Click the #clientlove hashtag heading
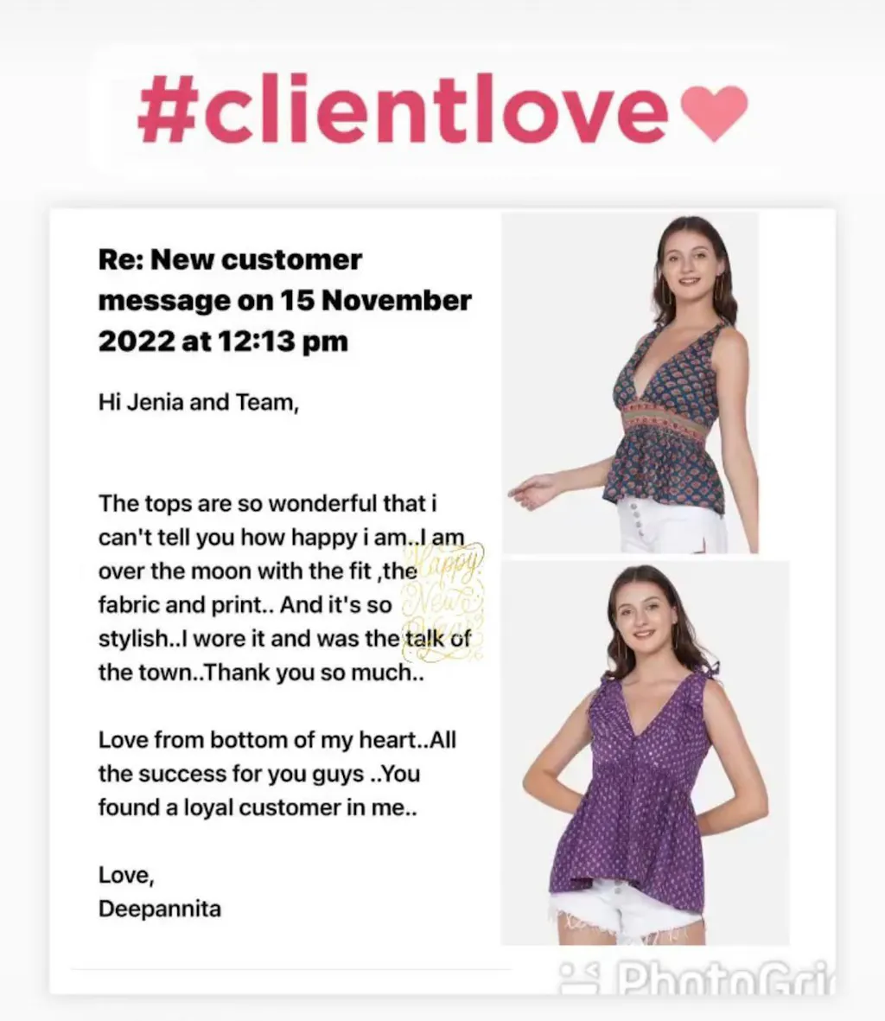This screenshot has width=885, height=1021. point(404,108)
